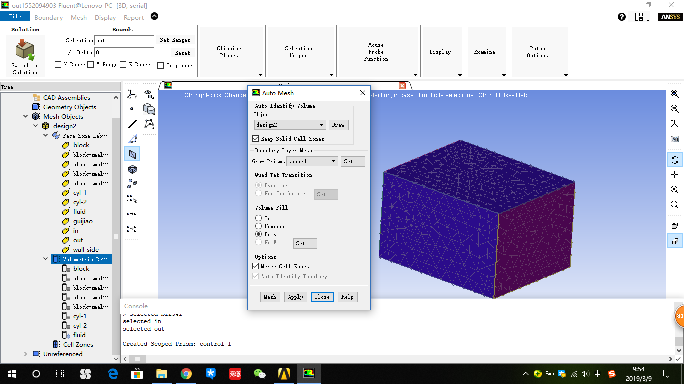Click the Selection input field showing out
This screenshot has width=684, height=384.
124,40
